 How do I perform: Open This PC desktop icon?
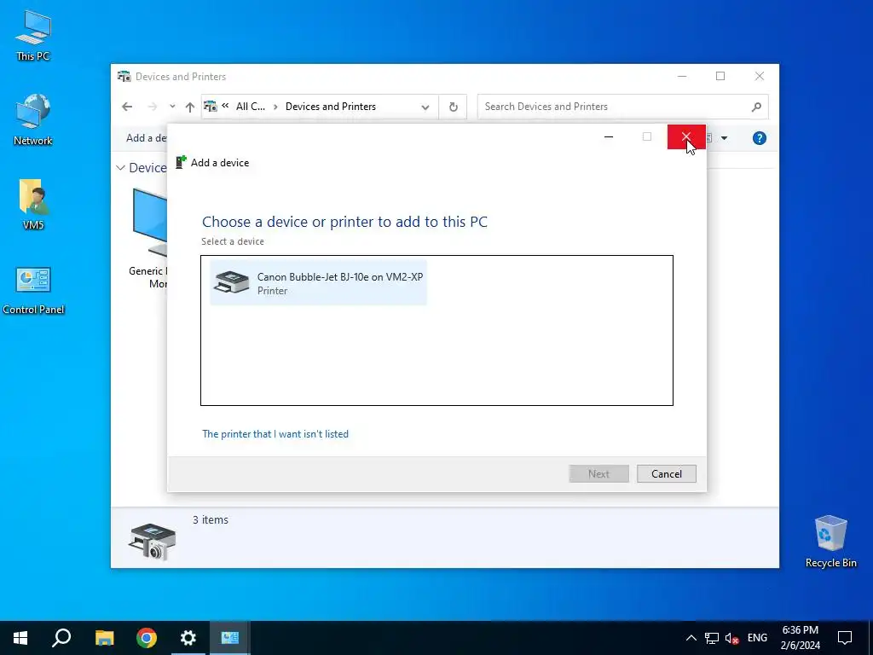click(x=33, y=36)
